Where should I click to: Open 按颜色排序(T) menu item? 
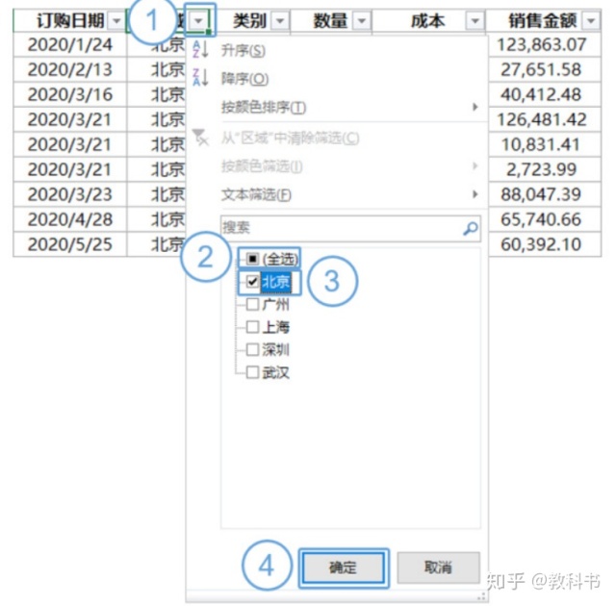click(x=264, y=107)
